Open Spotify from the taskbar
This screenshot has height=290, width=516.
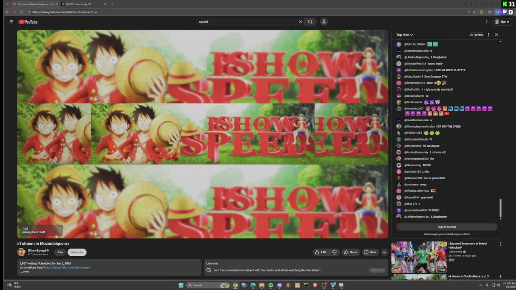(x=270, y=285)
